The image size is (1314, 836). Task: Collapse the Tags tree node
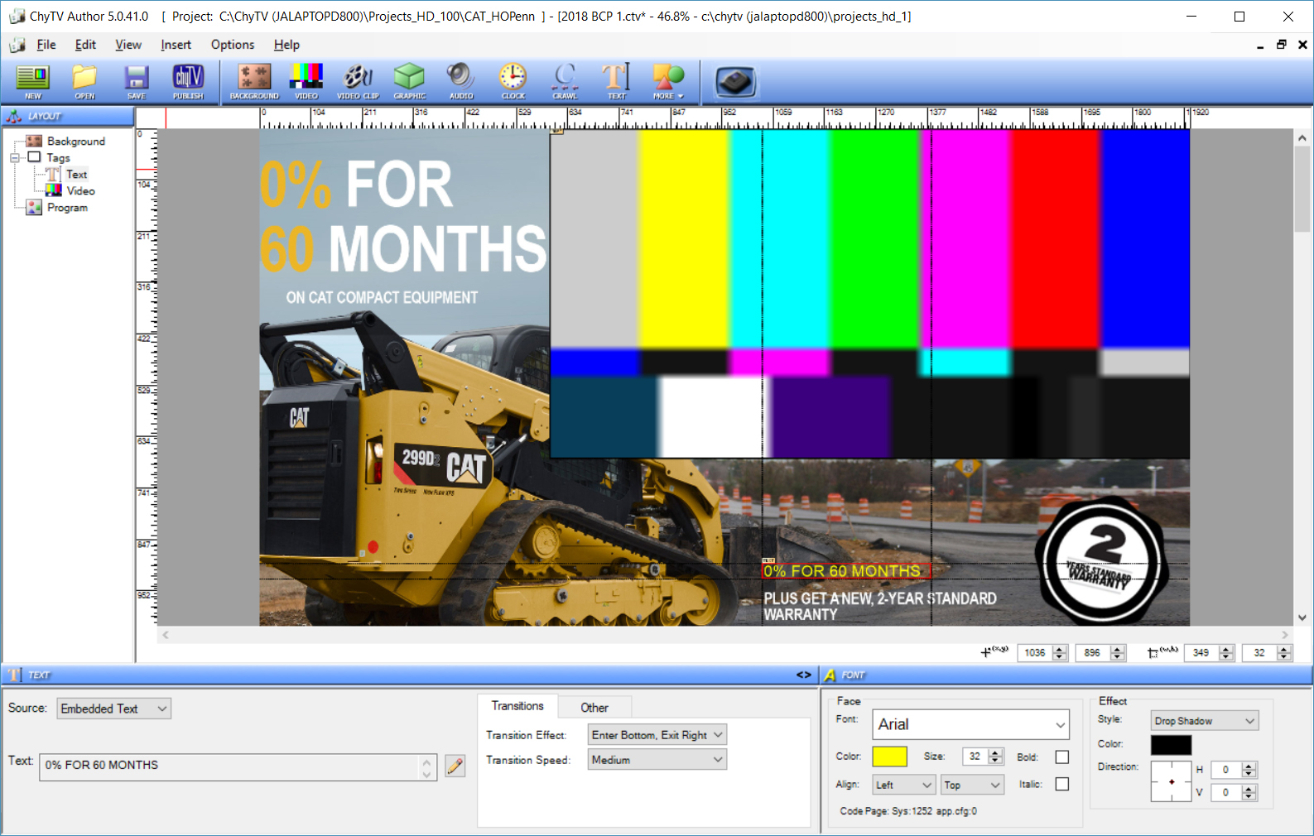coord(14,157)
